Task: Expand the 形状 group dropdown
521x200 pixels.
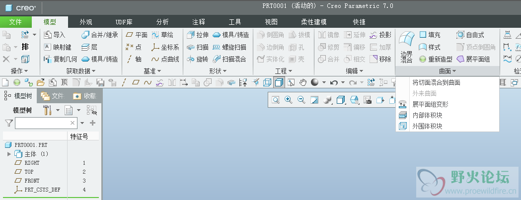Action: point(218,71)
